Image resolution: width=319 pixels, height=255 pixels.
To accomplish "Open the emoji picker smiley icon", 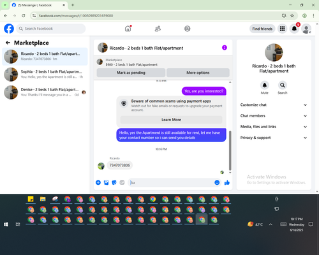I will 217,182.
